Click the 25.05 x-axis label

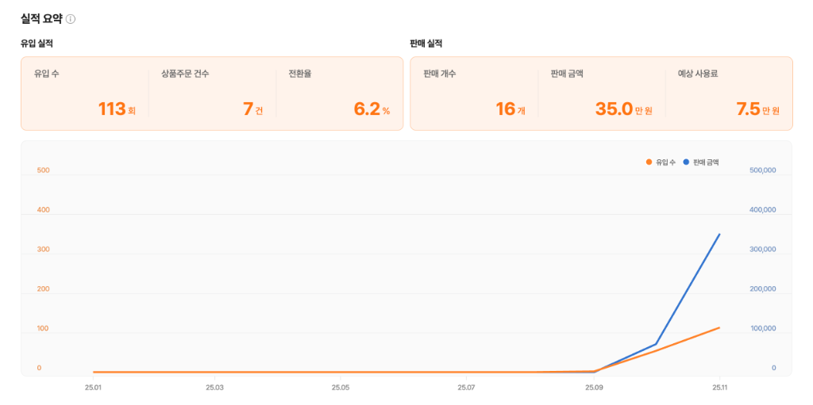341,388
